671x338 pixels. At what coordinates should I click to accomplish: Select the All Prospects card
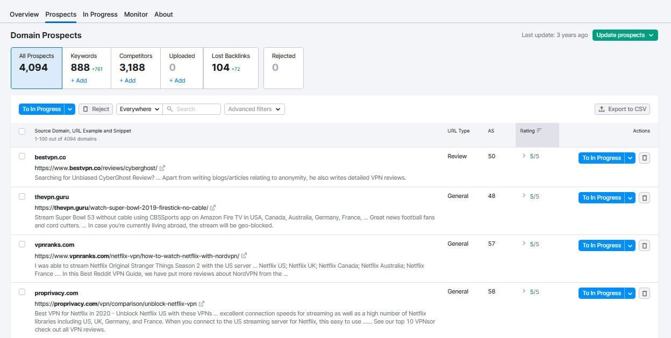click(x=37, y=68)
